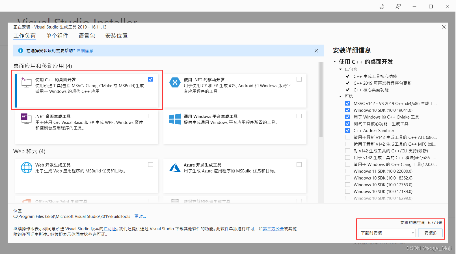Select the .NET mobile development workload card
The width and height of the screenshot is (456, 254).
coord(235,91)
